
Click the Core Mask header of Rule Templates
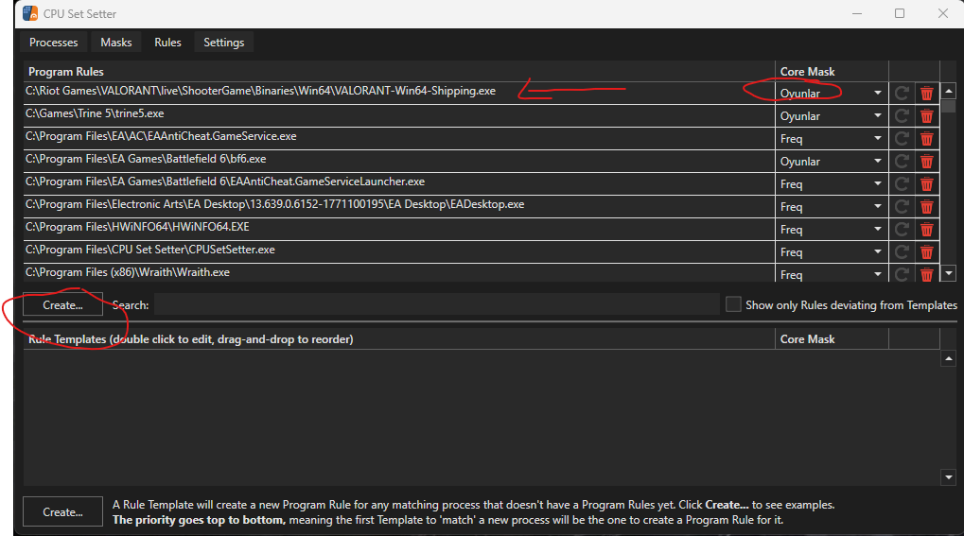(x=832, y=339)
